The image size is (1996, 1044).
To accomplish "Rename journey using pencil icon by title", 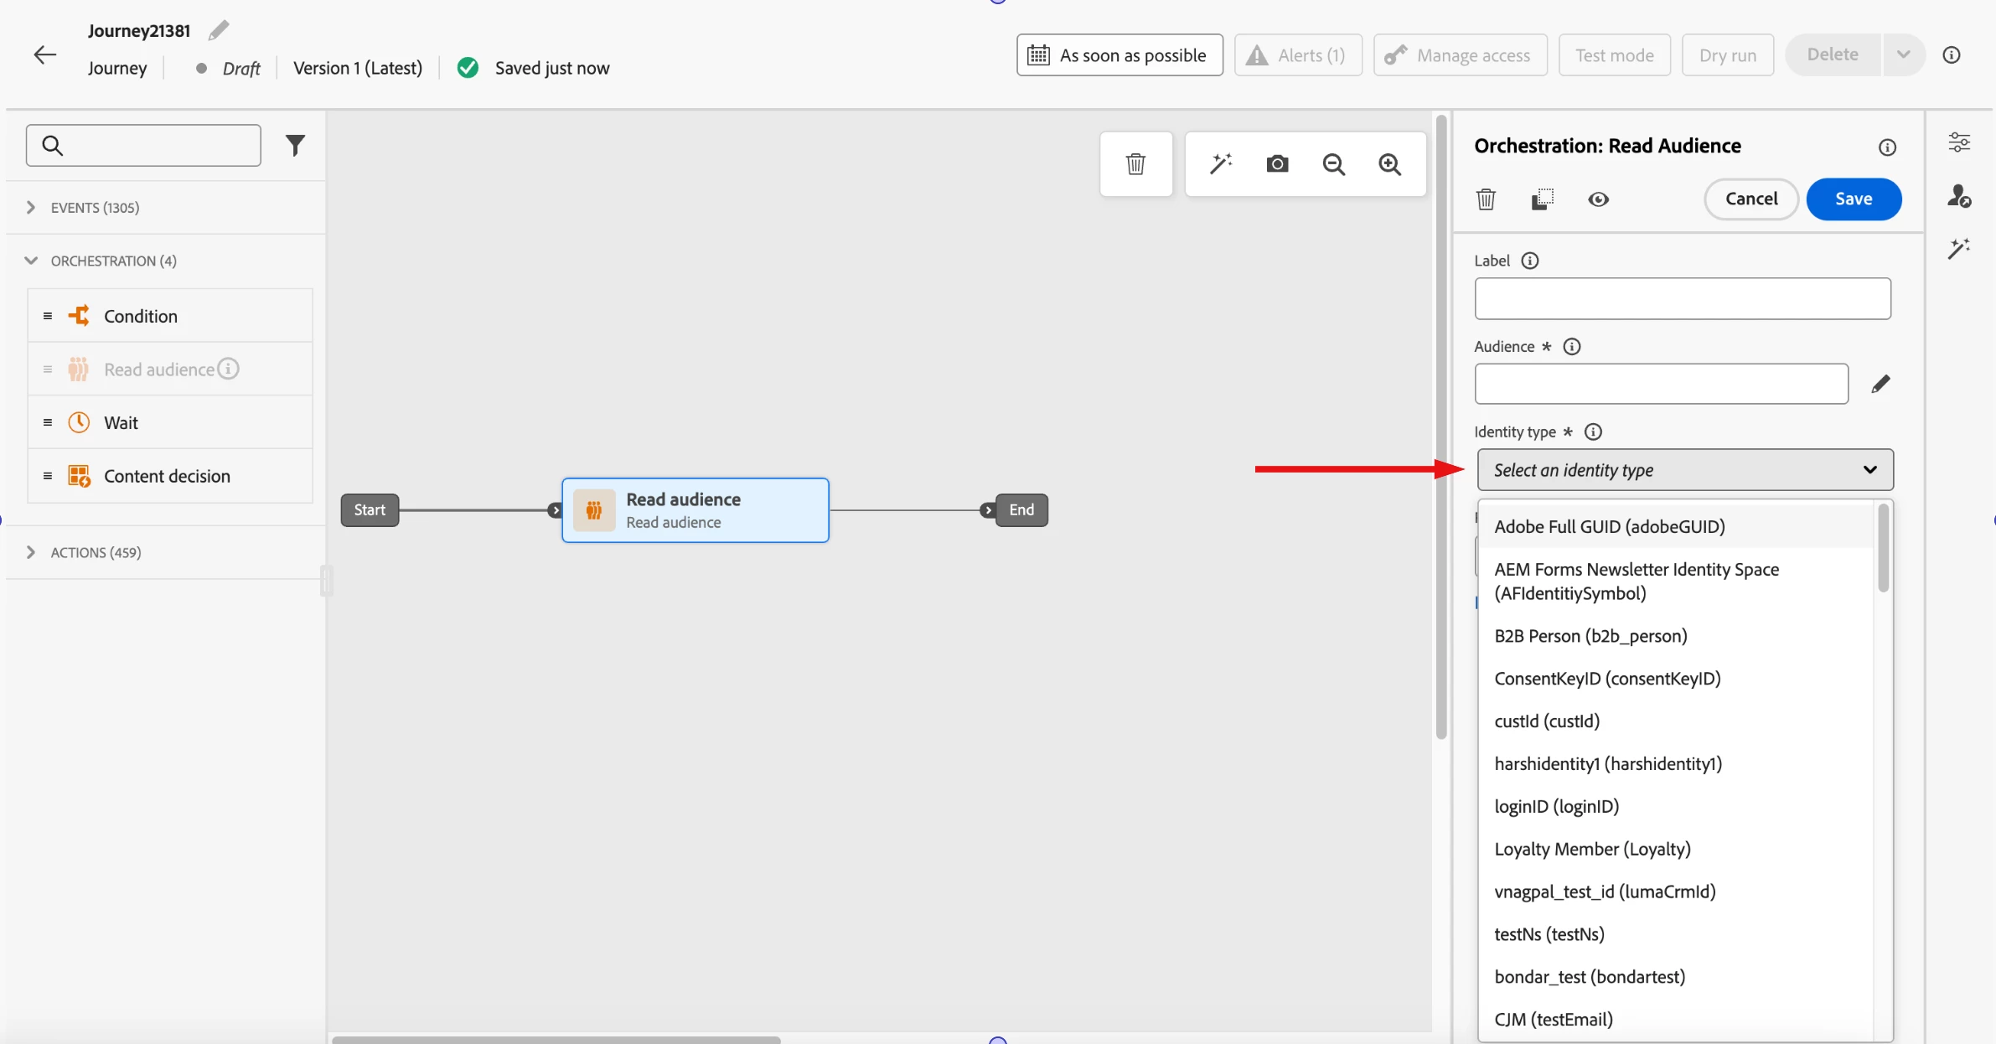I will [219, 31].
